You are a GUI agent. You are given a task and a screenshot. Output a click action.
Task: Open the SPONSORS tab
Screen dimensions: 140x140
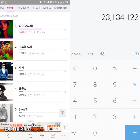tap(61, 8)
